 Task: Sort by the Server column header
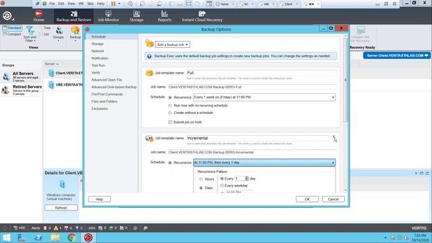click(51, 64)
